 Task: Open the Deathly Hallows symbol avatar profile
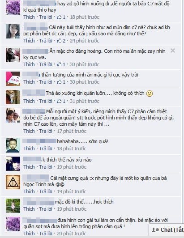click(x=13, y=182)
